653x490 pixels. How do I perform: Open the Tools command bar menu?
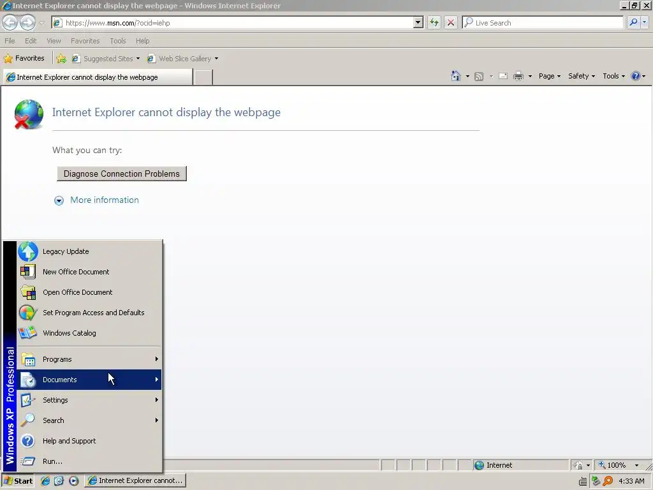click(613, 77)
